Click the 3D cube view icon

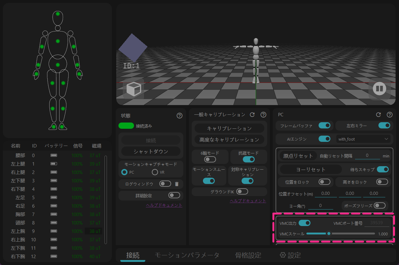pos(133,89)
